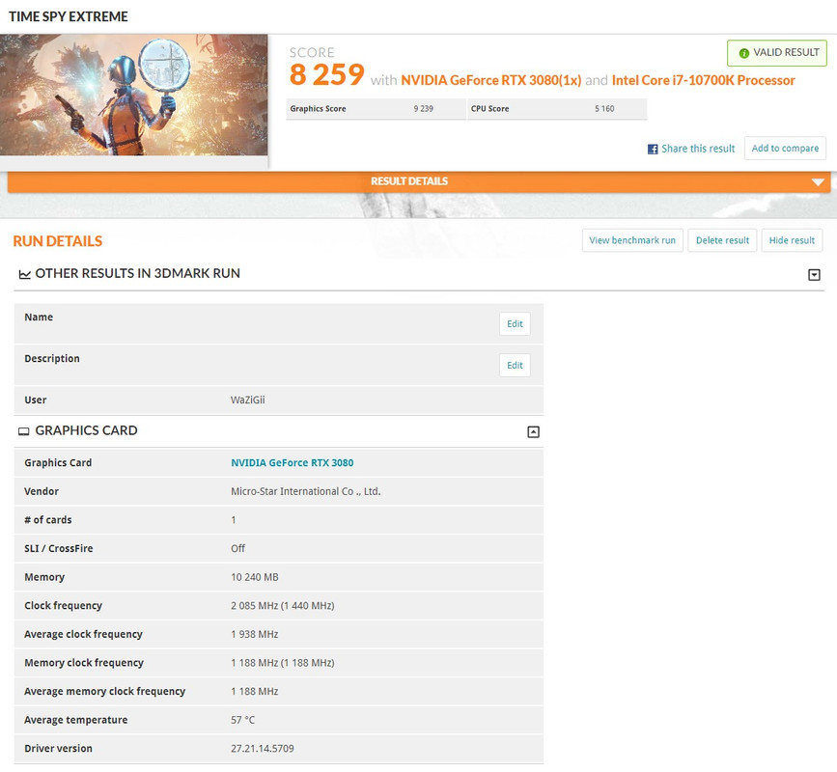Viewport: 837px width, 772px height.
Task: Click the overall score 8 259
Action: tap(326, 74)
